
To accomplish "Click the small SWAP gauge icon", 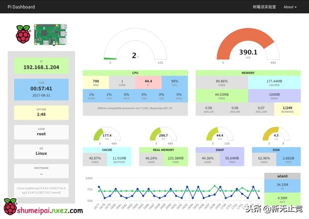I will pos(220,134).
